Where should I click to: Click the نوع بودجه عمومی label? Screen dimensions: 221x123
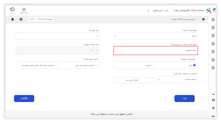click(188, 59)
